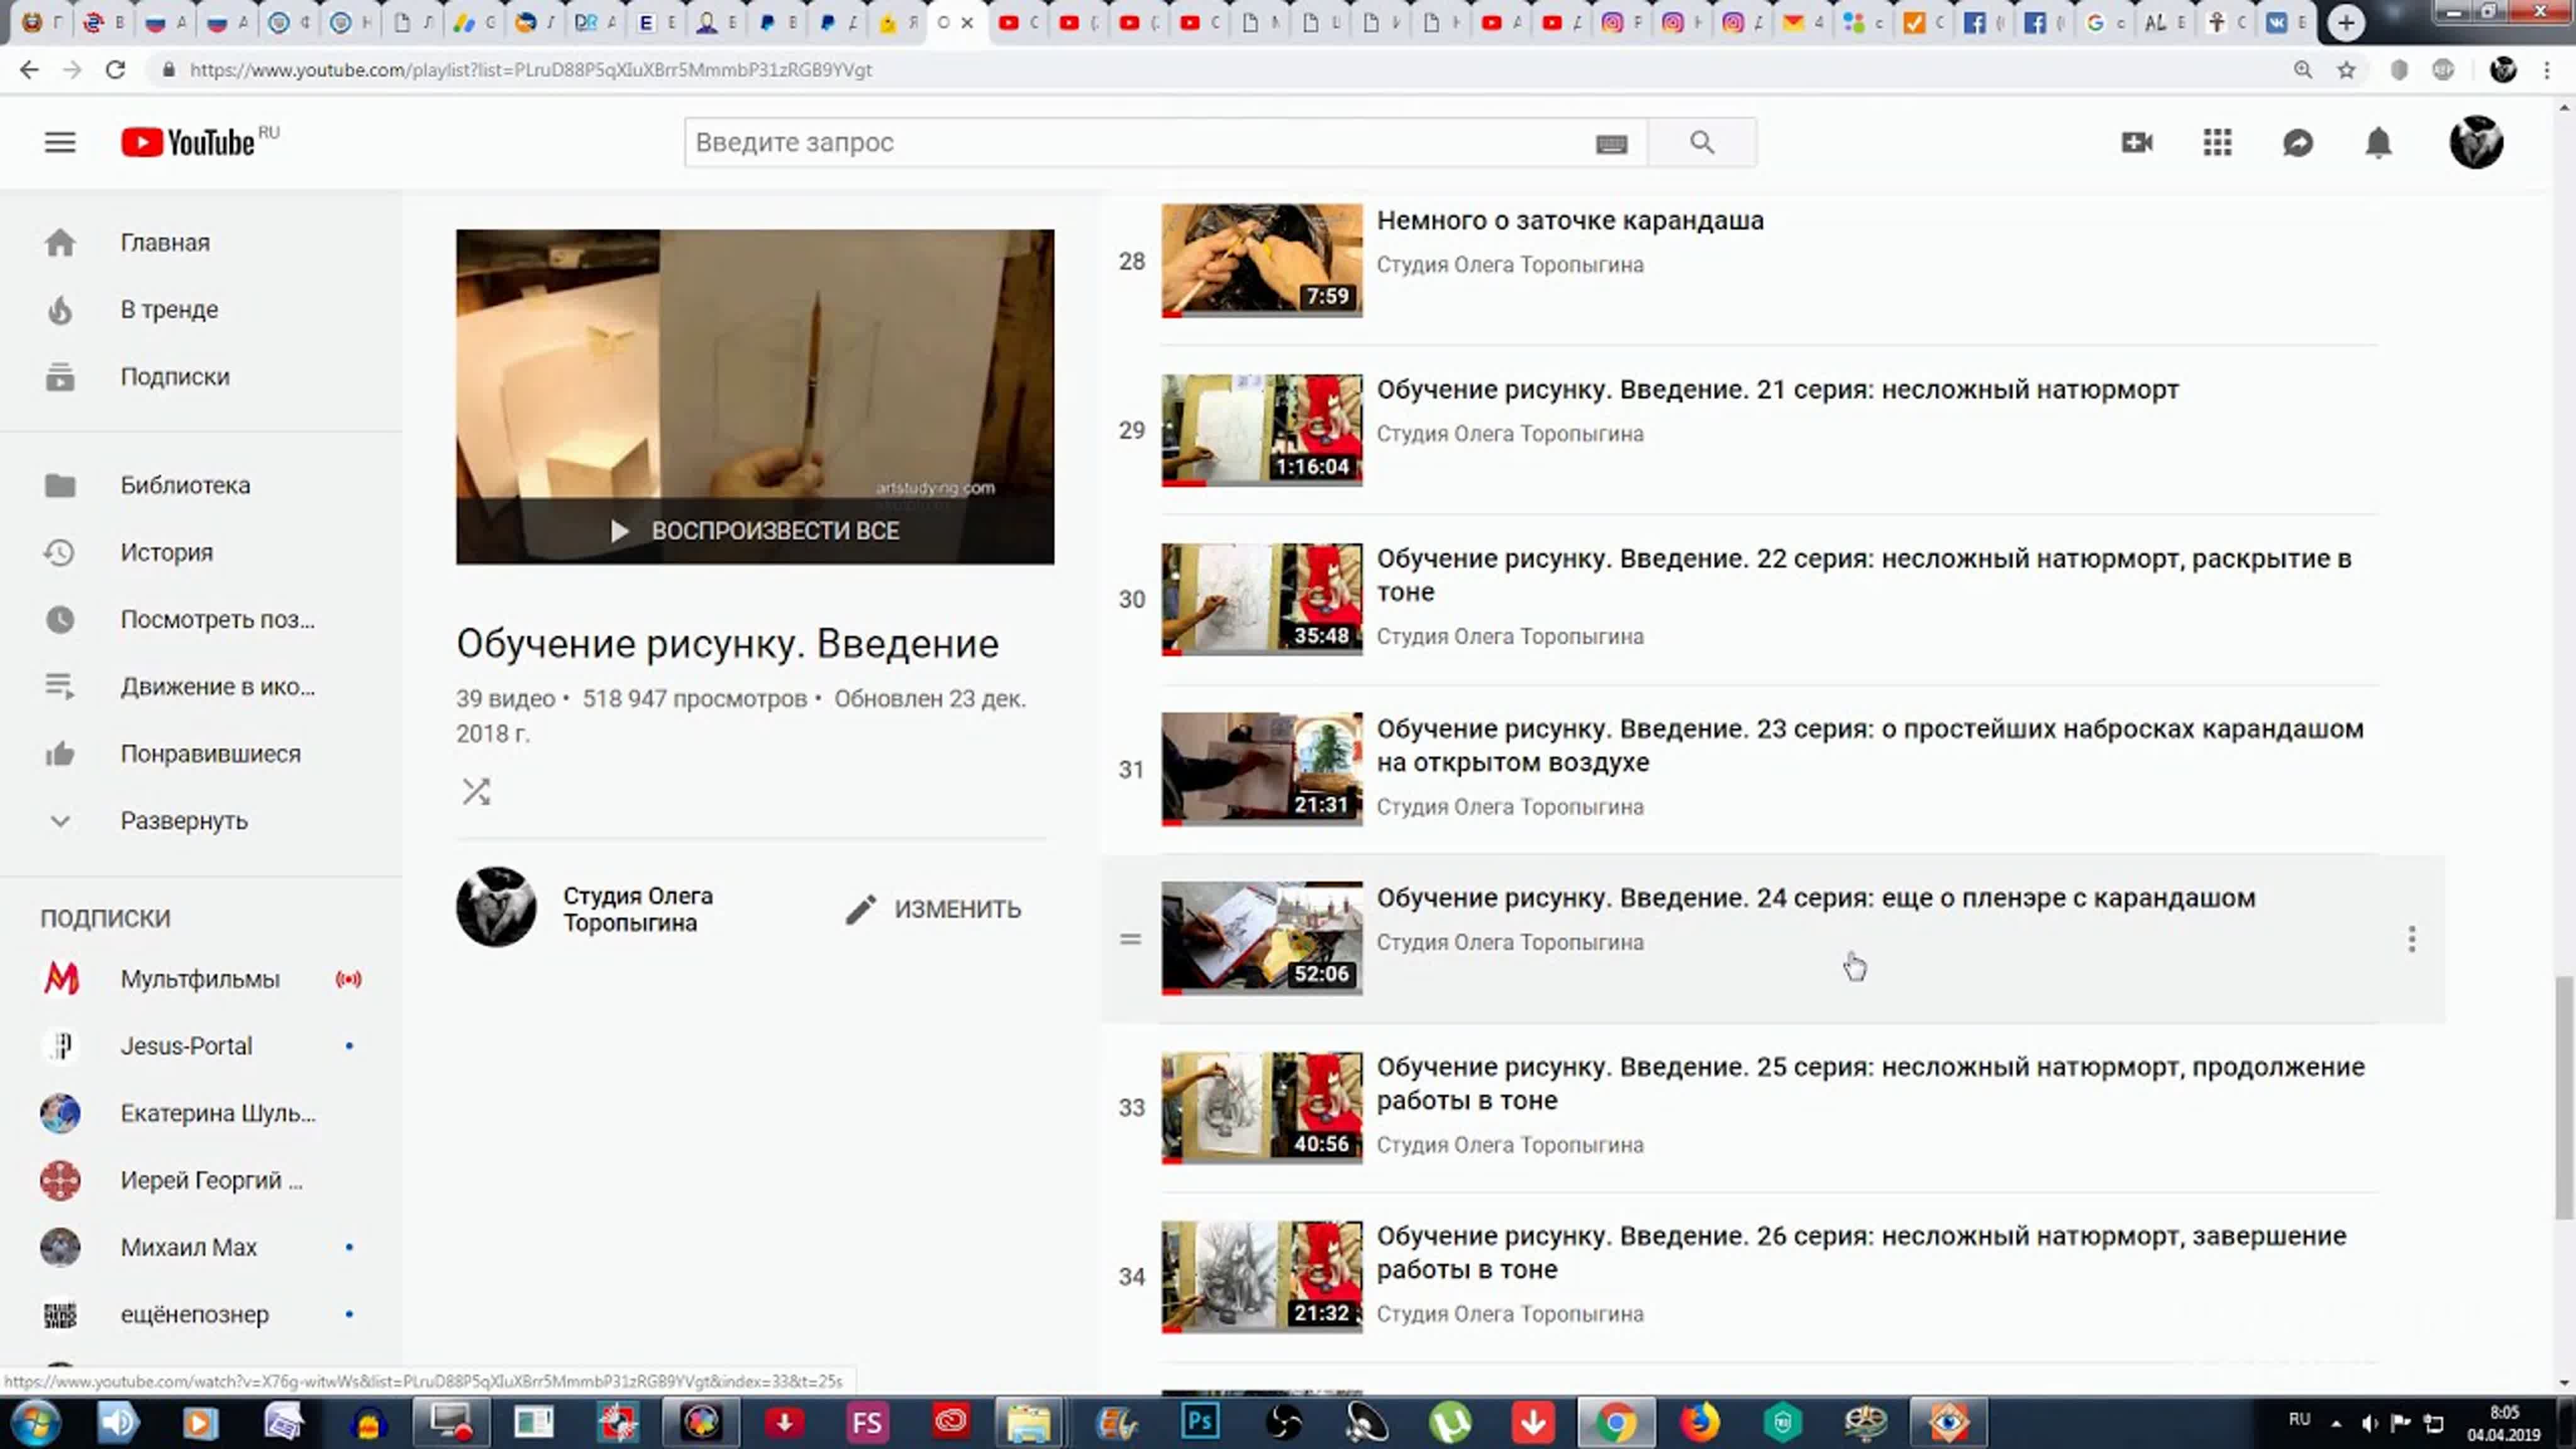Open three-dot menu for episode 24 video
The width and height of the screenshot is (2576, 1449).
point(2411,939)
